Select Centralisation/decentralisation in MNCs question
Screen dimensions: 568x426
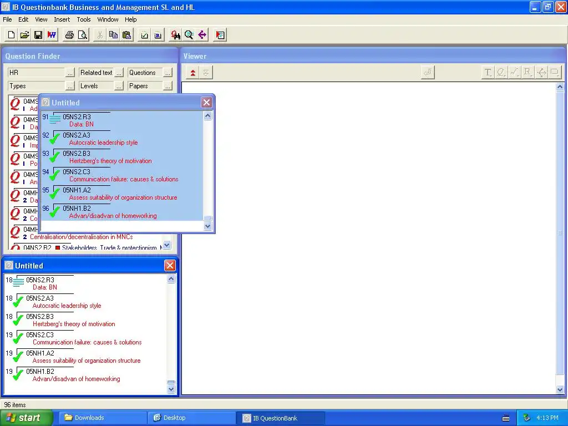[85, 234]
